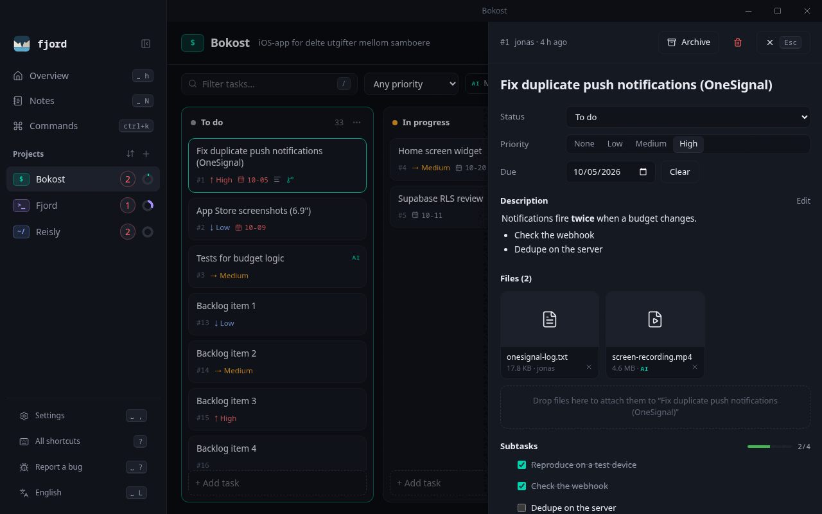This screenshot has width=822, height=514.
Task: Check the Dedupe on the server subtask
Action: 521,508
